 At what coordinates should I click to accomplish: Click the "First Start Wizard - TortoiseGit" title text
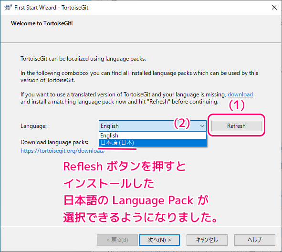tap(51, 8)
